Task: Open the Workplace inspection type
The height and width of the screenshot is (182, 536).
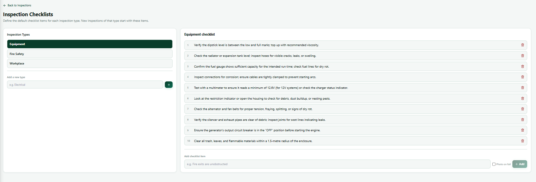Action: [x=90, y=63]
